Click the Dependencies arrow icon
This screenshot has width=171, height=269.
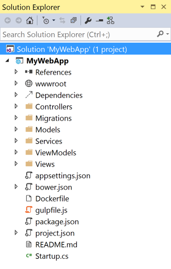coord(29,95)
